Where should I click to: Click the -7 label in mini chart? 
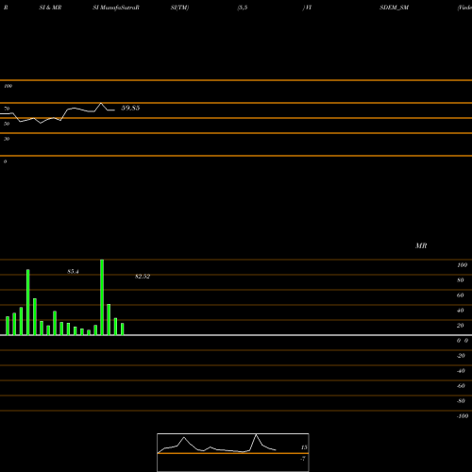tap(303, 459)
